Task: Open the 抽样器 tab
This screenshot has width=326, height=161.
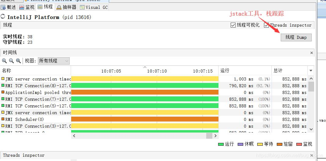Action: tap(67, 7)
